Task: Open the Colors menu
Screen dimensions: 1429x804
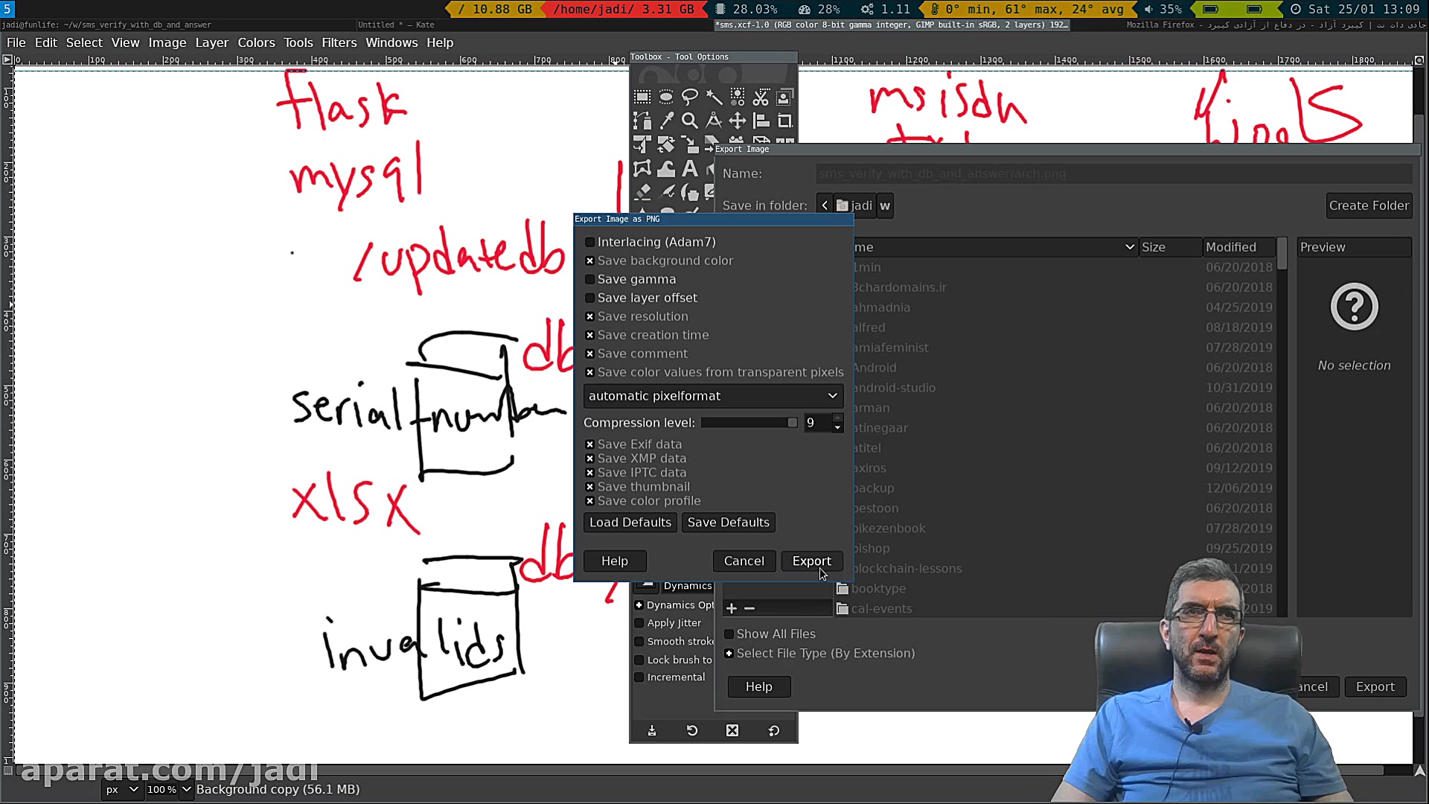Action: (x=256, y=42)
